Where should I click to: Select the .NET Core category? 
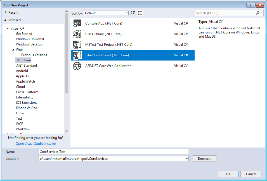tap(23, 60)
